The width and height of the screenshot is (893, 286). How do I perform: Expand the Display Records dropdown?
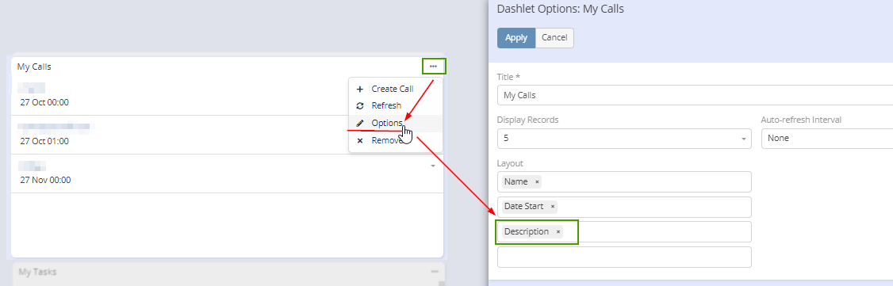point(624,138)
